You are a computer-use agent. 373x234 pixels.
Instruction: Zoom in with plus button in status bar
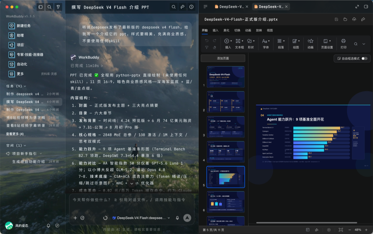click(366, 230)
